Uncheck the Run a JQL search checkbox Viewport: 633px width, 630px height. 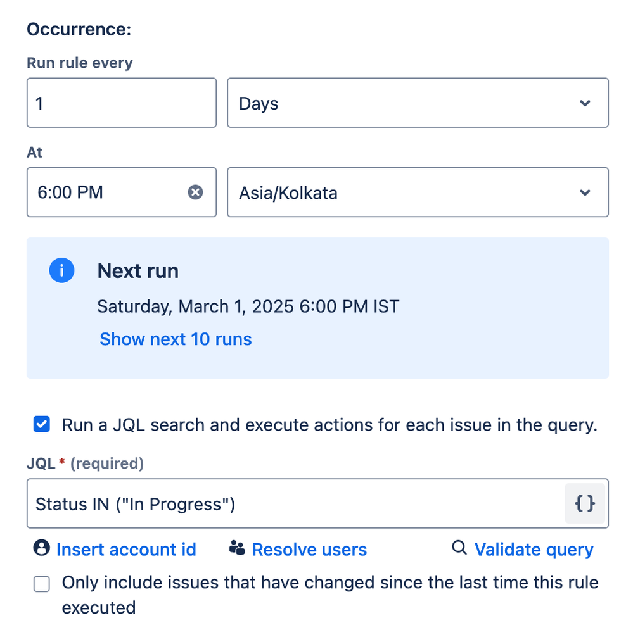[x=42, y=425]
